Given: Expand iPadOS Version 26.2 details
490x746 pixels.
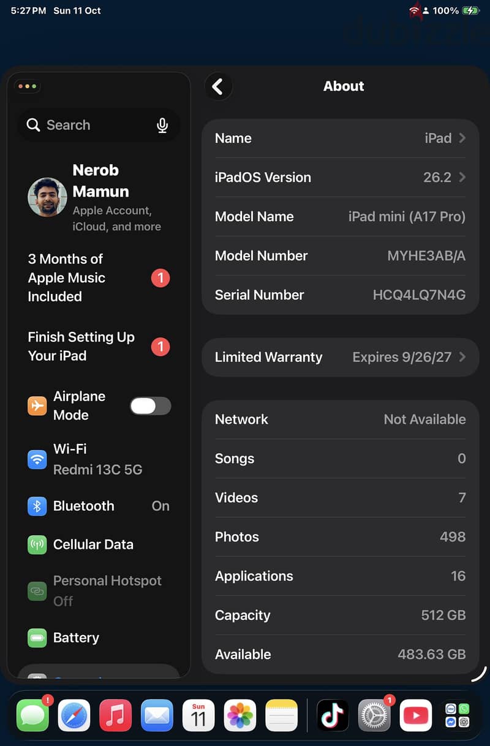Looking at the screenshot, I should click(340, 178).
